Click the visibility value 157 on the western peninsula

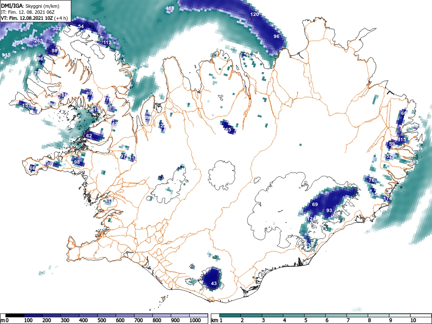tap(27, 105)
